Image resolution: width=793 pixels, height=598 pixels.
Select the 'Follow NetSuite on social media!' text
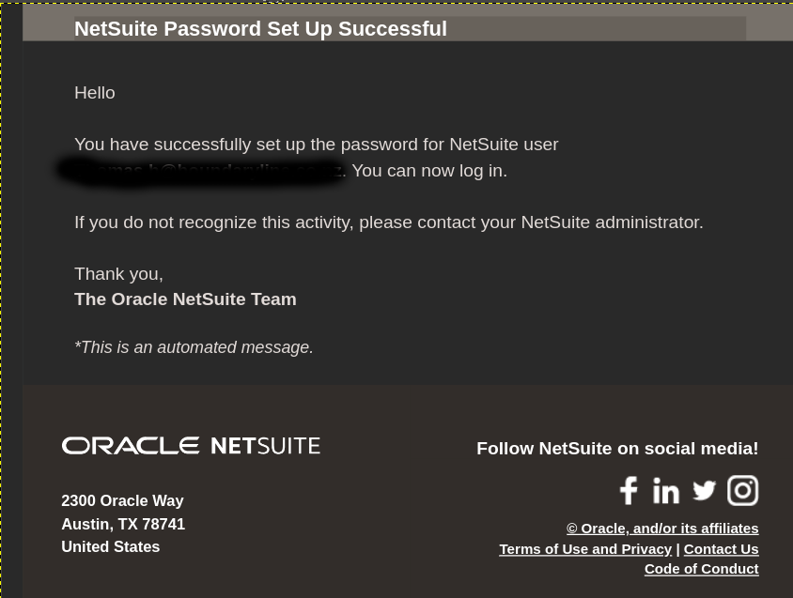point(616,448)
